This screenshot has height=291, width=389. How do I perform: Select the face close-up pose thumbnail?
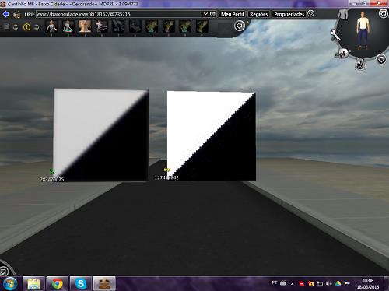pyautogui.click(x=85, y=27)
